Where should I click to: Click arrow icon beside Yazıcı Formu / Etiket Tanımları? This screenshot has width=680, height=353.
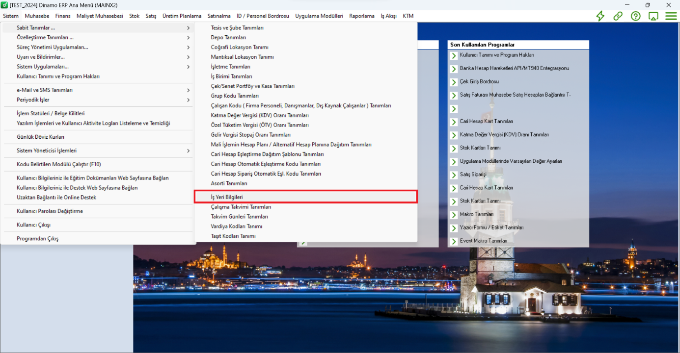454,227
